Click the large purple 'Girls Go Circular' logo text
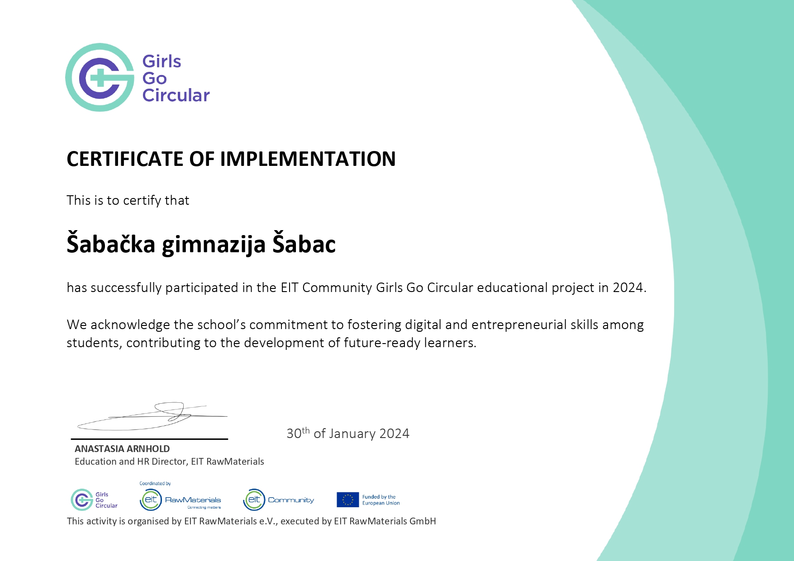This screenshot has width=794, height=561. (176, 78)
